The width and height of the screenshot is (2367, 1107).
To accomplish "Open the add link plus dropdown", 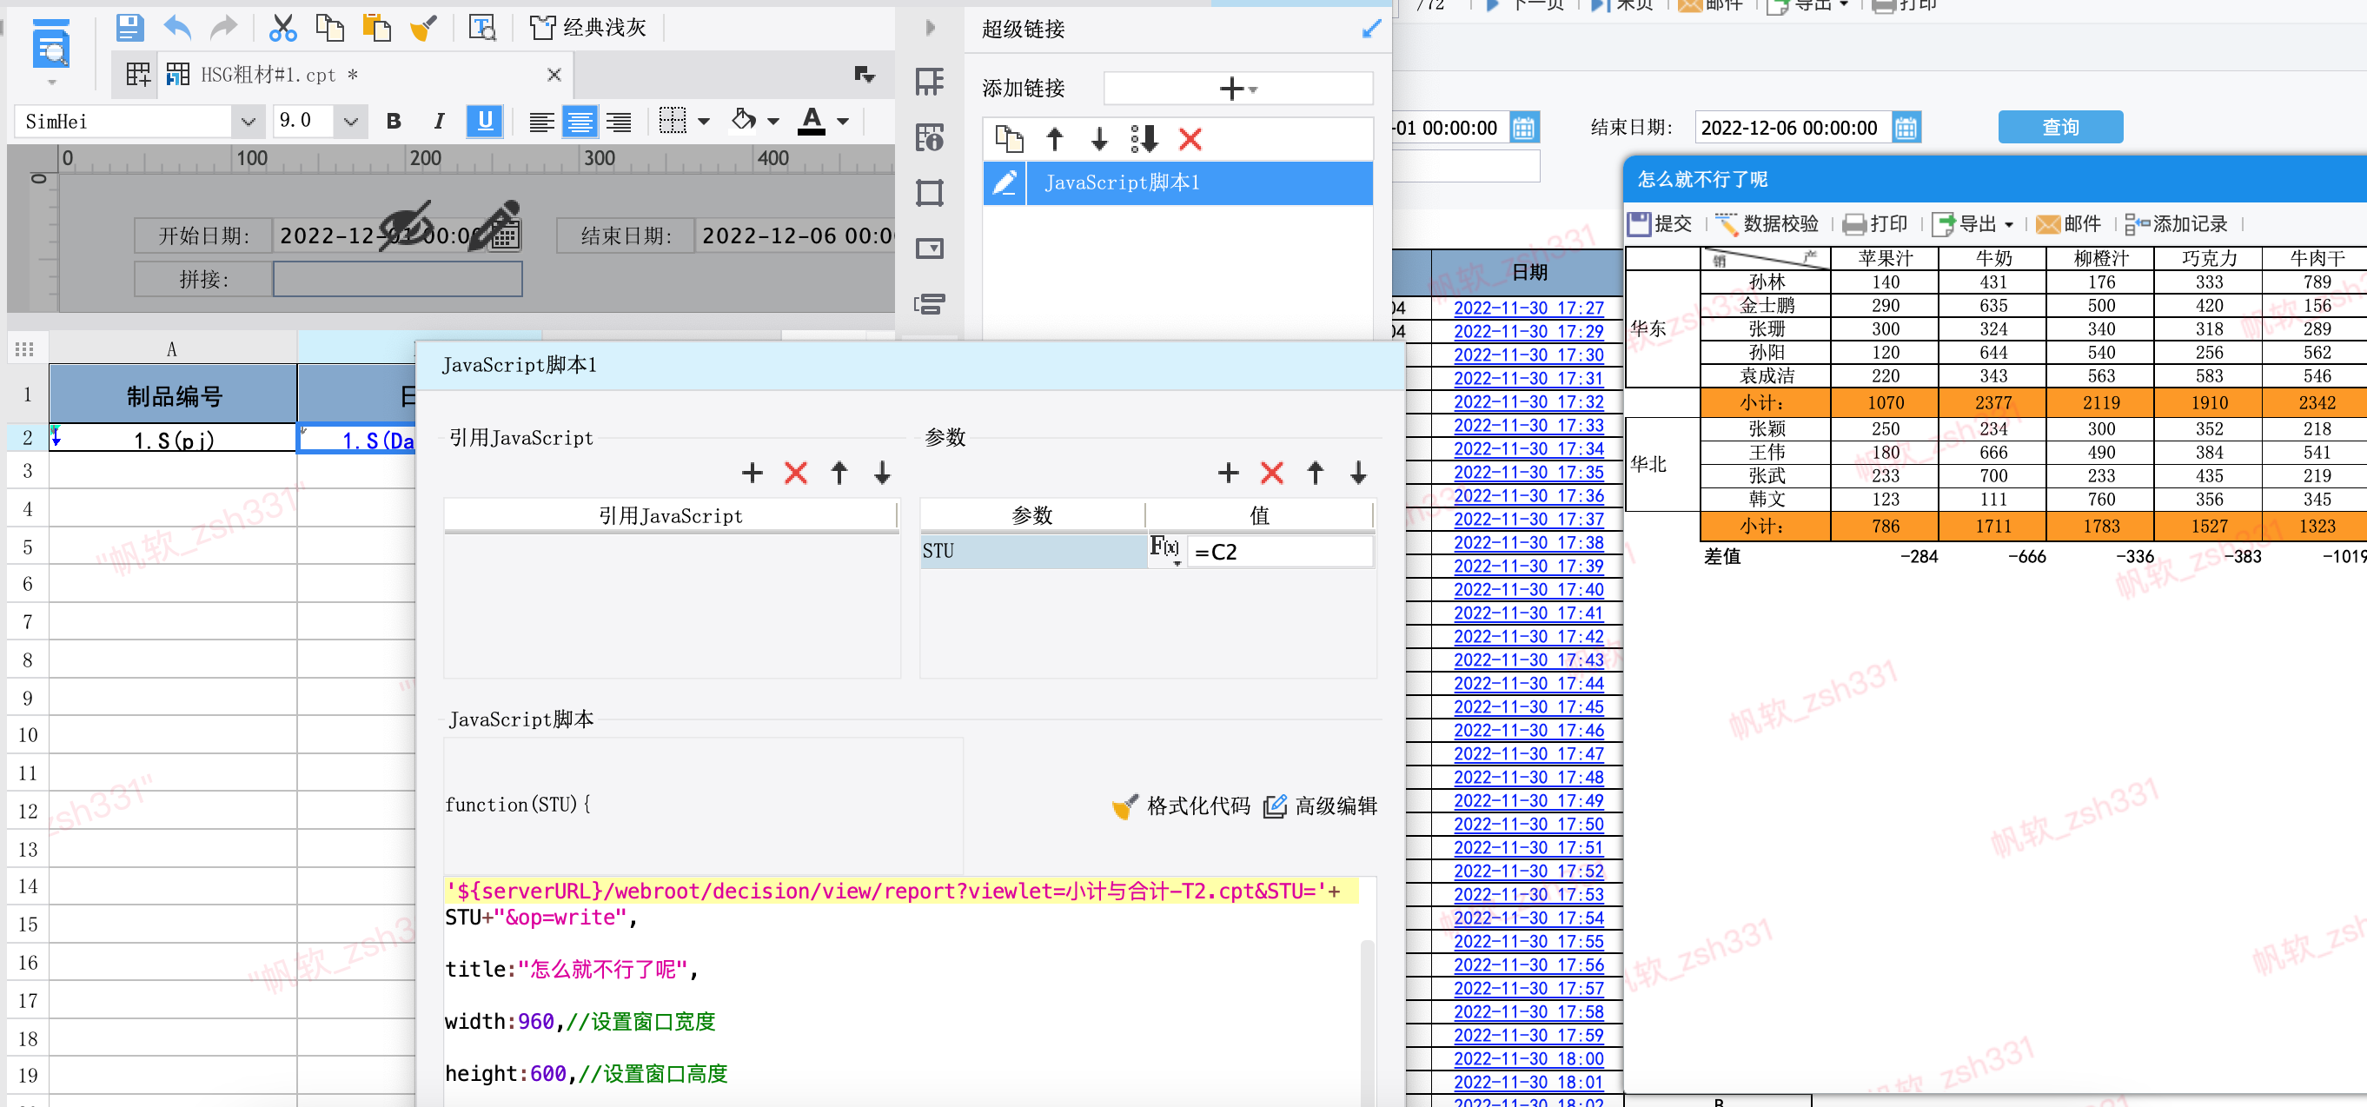I will (1237, 89).
